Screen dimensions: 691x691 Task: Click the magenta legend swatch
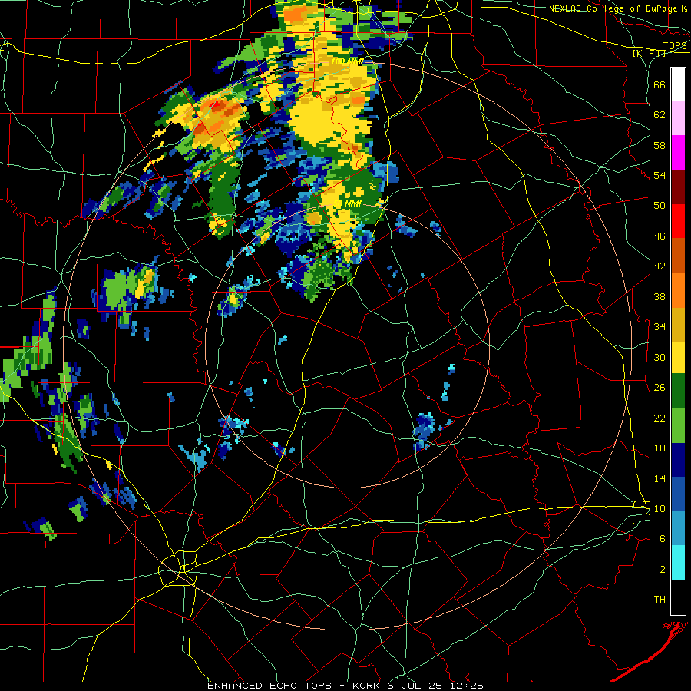tap(678, 153)
